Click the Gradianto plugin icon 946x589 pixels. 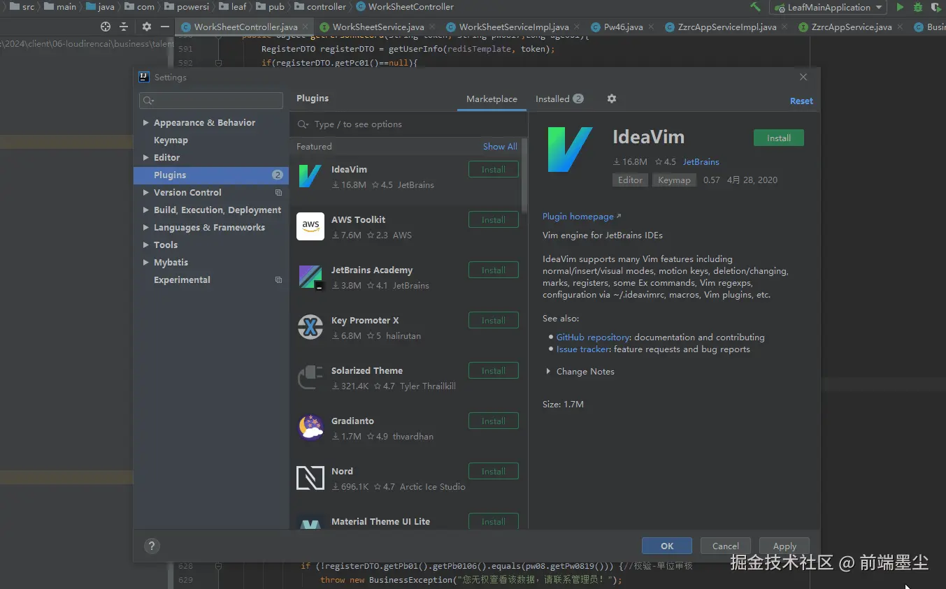tap(310, 428)
